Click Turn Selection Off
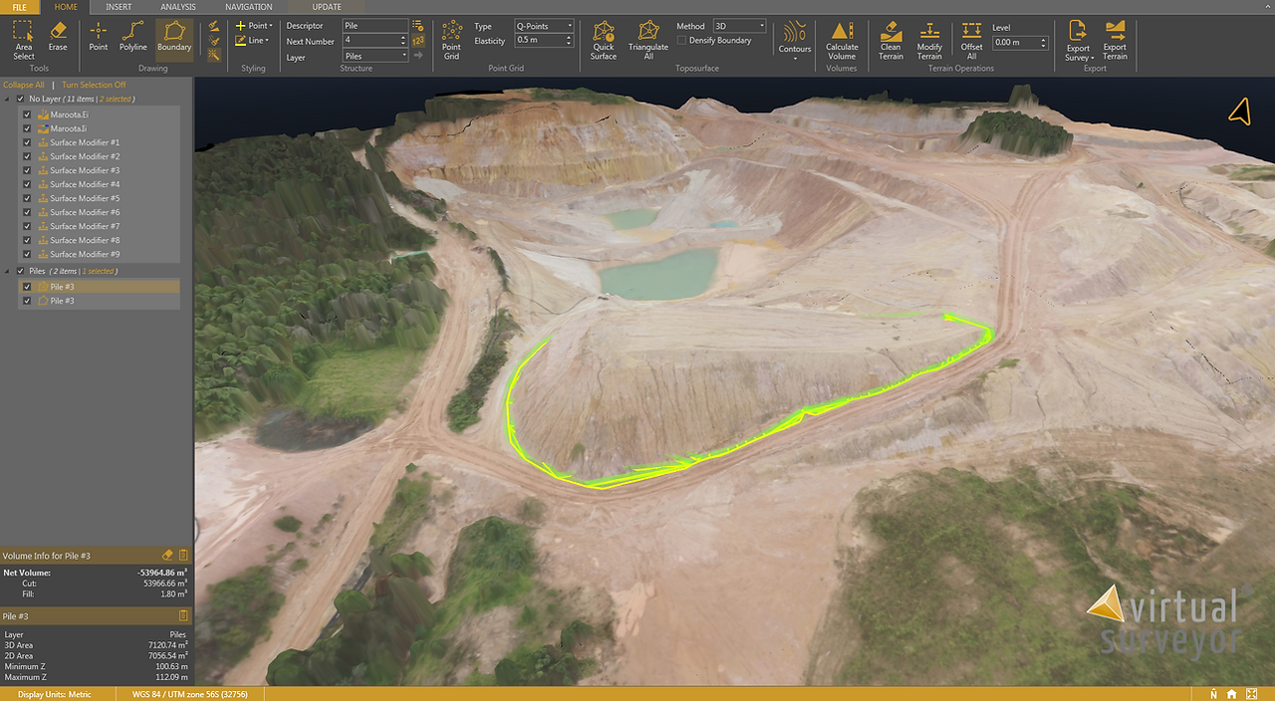Screen dimensions: 1275x701 tap(94, 85)
